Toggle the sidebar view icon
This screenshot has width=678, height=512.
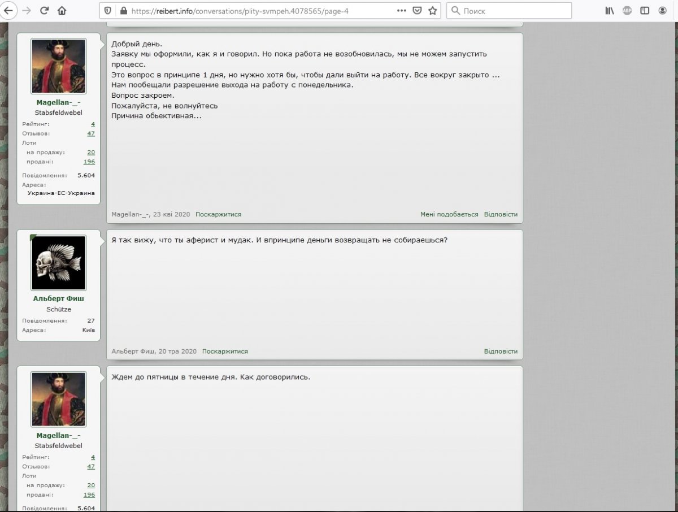coord(645,11)
